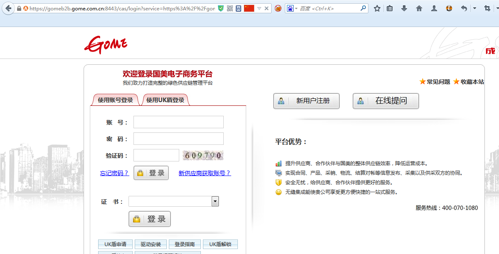Viewport: 499px width, 254px height.
Task: Click the 平台优势： heading
Action: point(291,142)
